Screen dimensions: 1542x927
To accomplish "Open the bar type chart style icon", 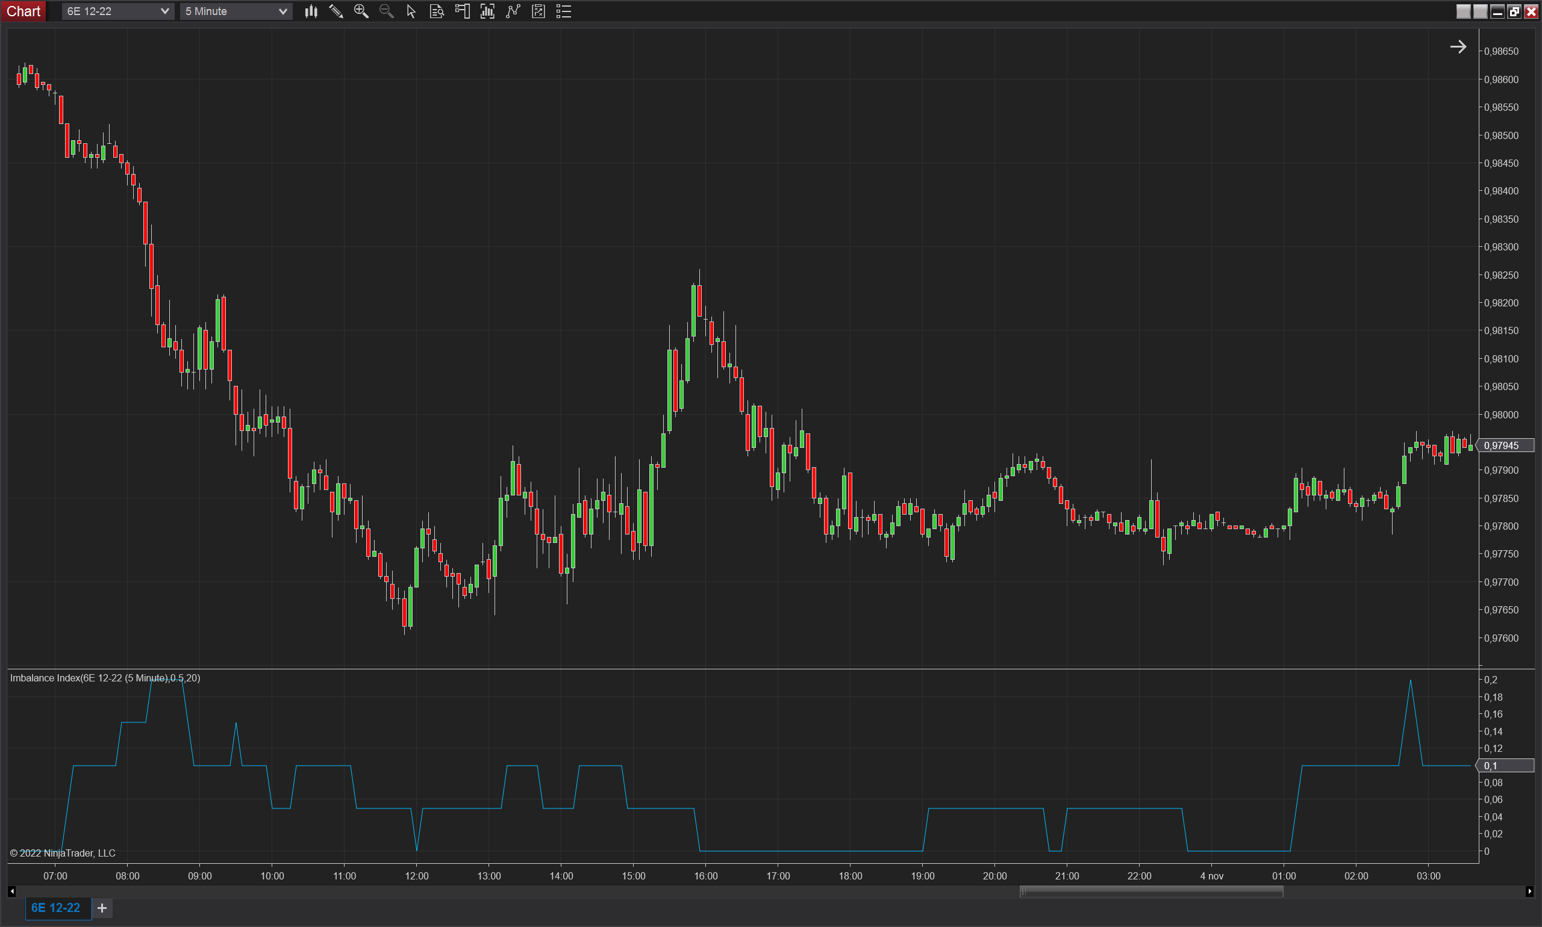I will click(311, 11).
